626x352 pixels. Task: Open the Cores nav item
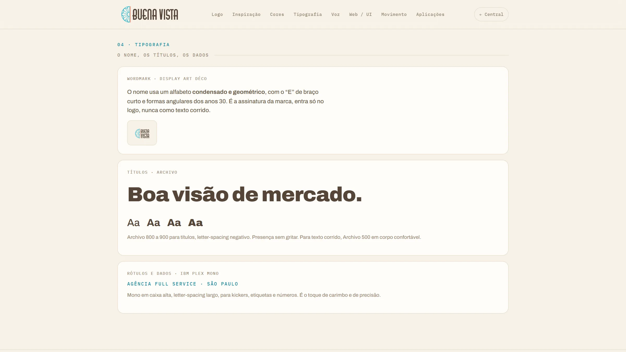(x=277, y=14)
